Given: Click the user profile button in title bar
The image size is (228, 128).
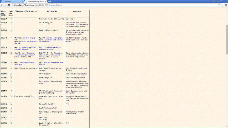Looking at the screenshot, I should click(x=213, y=1).
